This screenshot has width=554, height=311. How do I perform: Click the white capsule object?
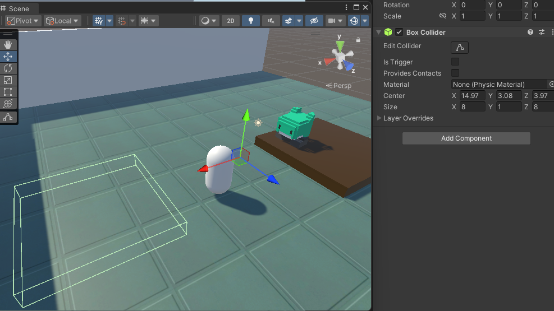tap(219, 170)
